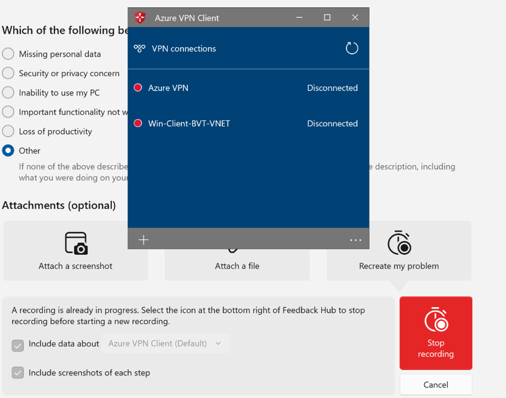
Task: Select the Win-Client-BVT-VNET connection entry
Action: click(x=248, y=123)
